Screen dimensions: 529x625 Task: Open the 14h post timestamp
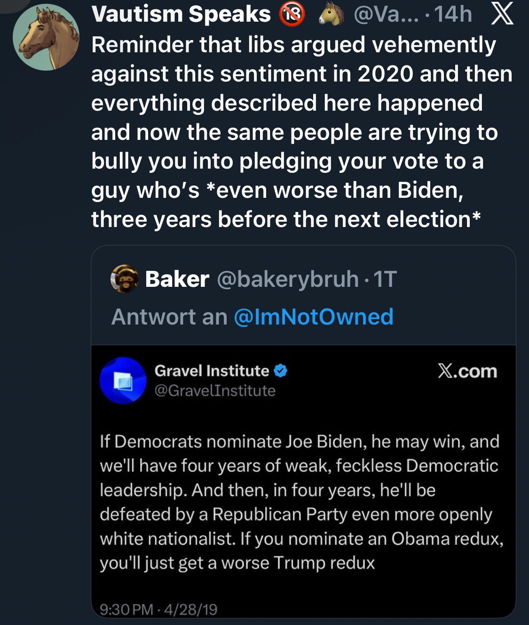pos(453,14)
